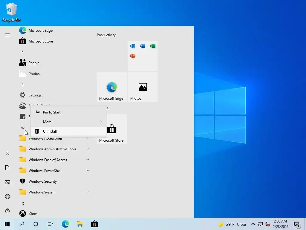
Task: Expand the Windows Accessories folder
Action: (x=54, y=139)
